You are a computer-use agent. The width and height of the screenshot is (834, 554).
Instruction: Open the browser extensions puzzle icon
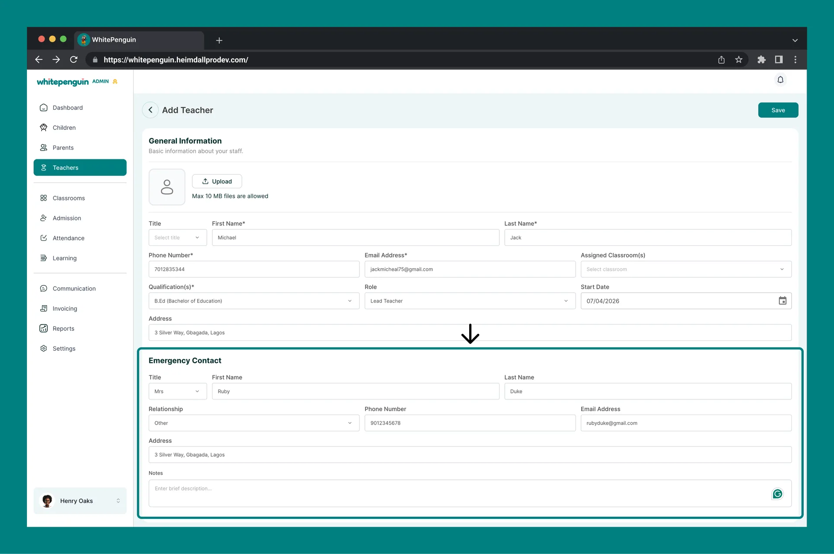[761, 59]
